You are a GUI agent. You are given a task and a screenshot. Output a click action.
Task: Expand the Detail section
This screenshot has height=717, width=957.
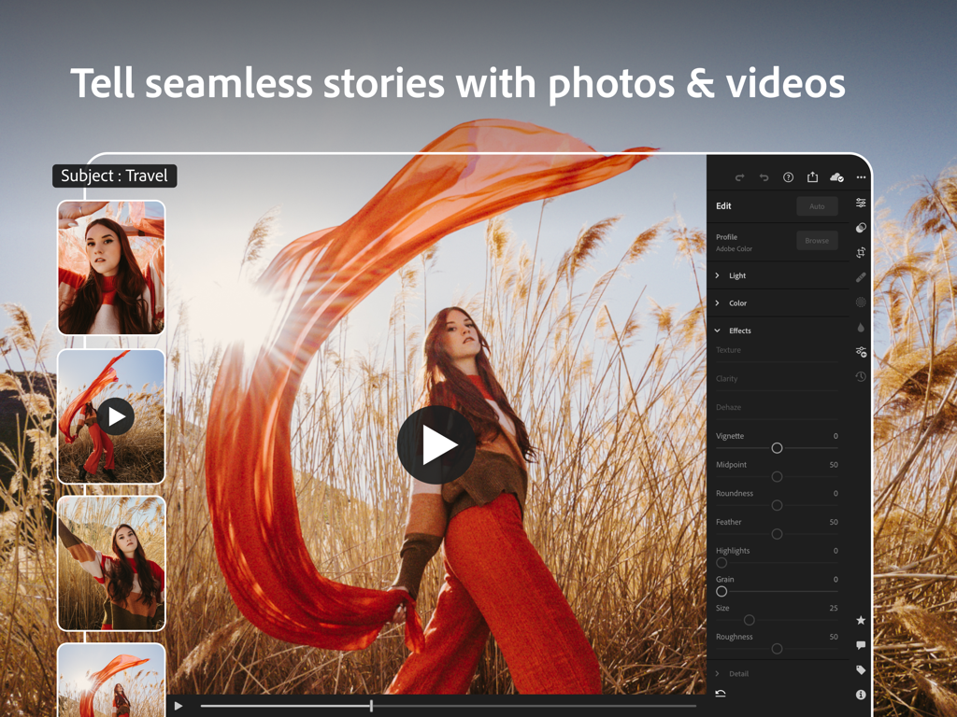point(738,673)
